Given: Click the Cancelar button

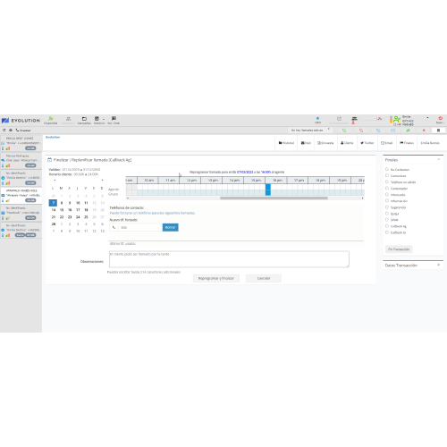Looking at the screenshot, I should (264, 278).
